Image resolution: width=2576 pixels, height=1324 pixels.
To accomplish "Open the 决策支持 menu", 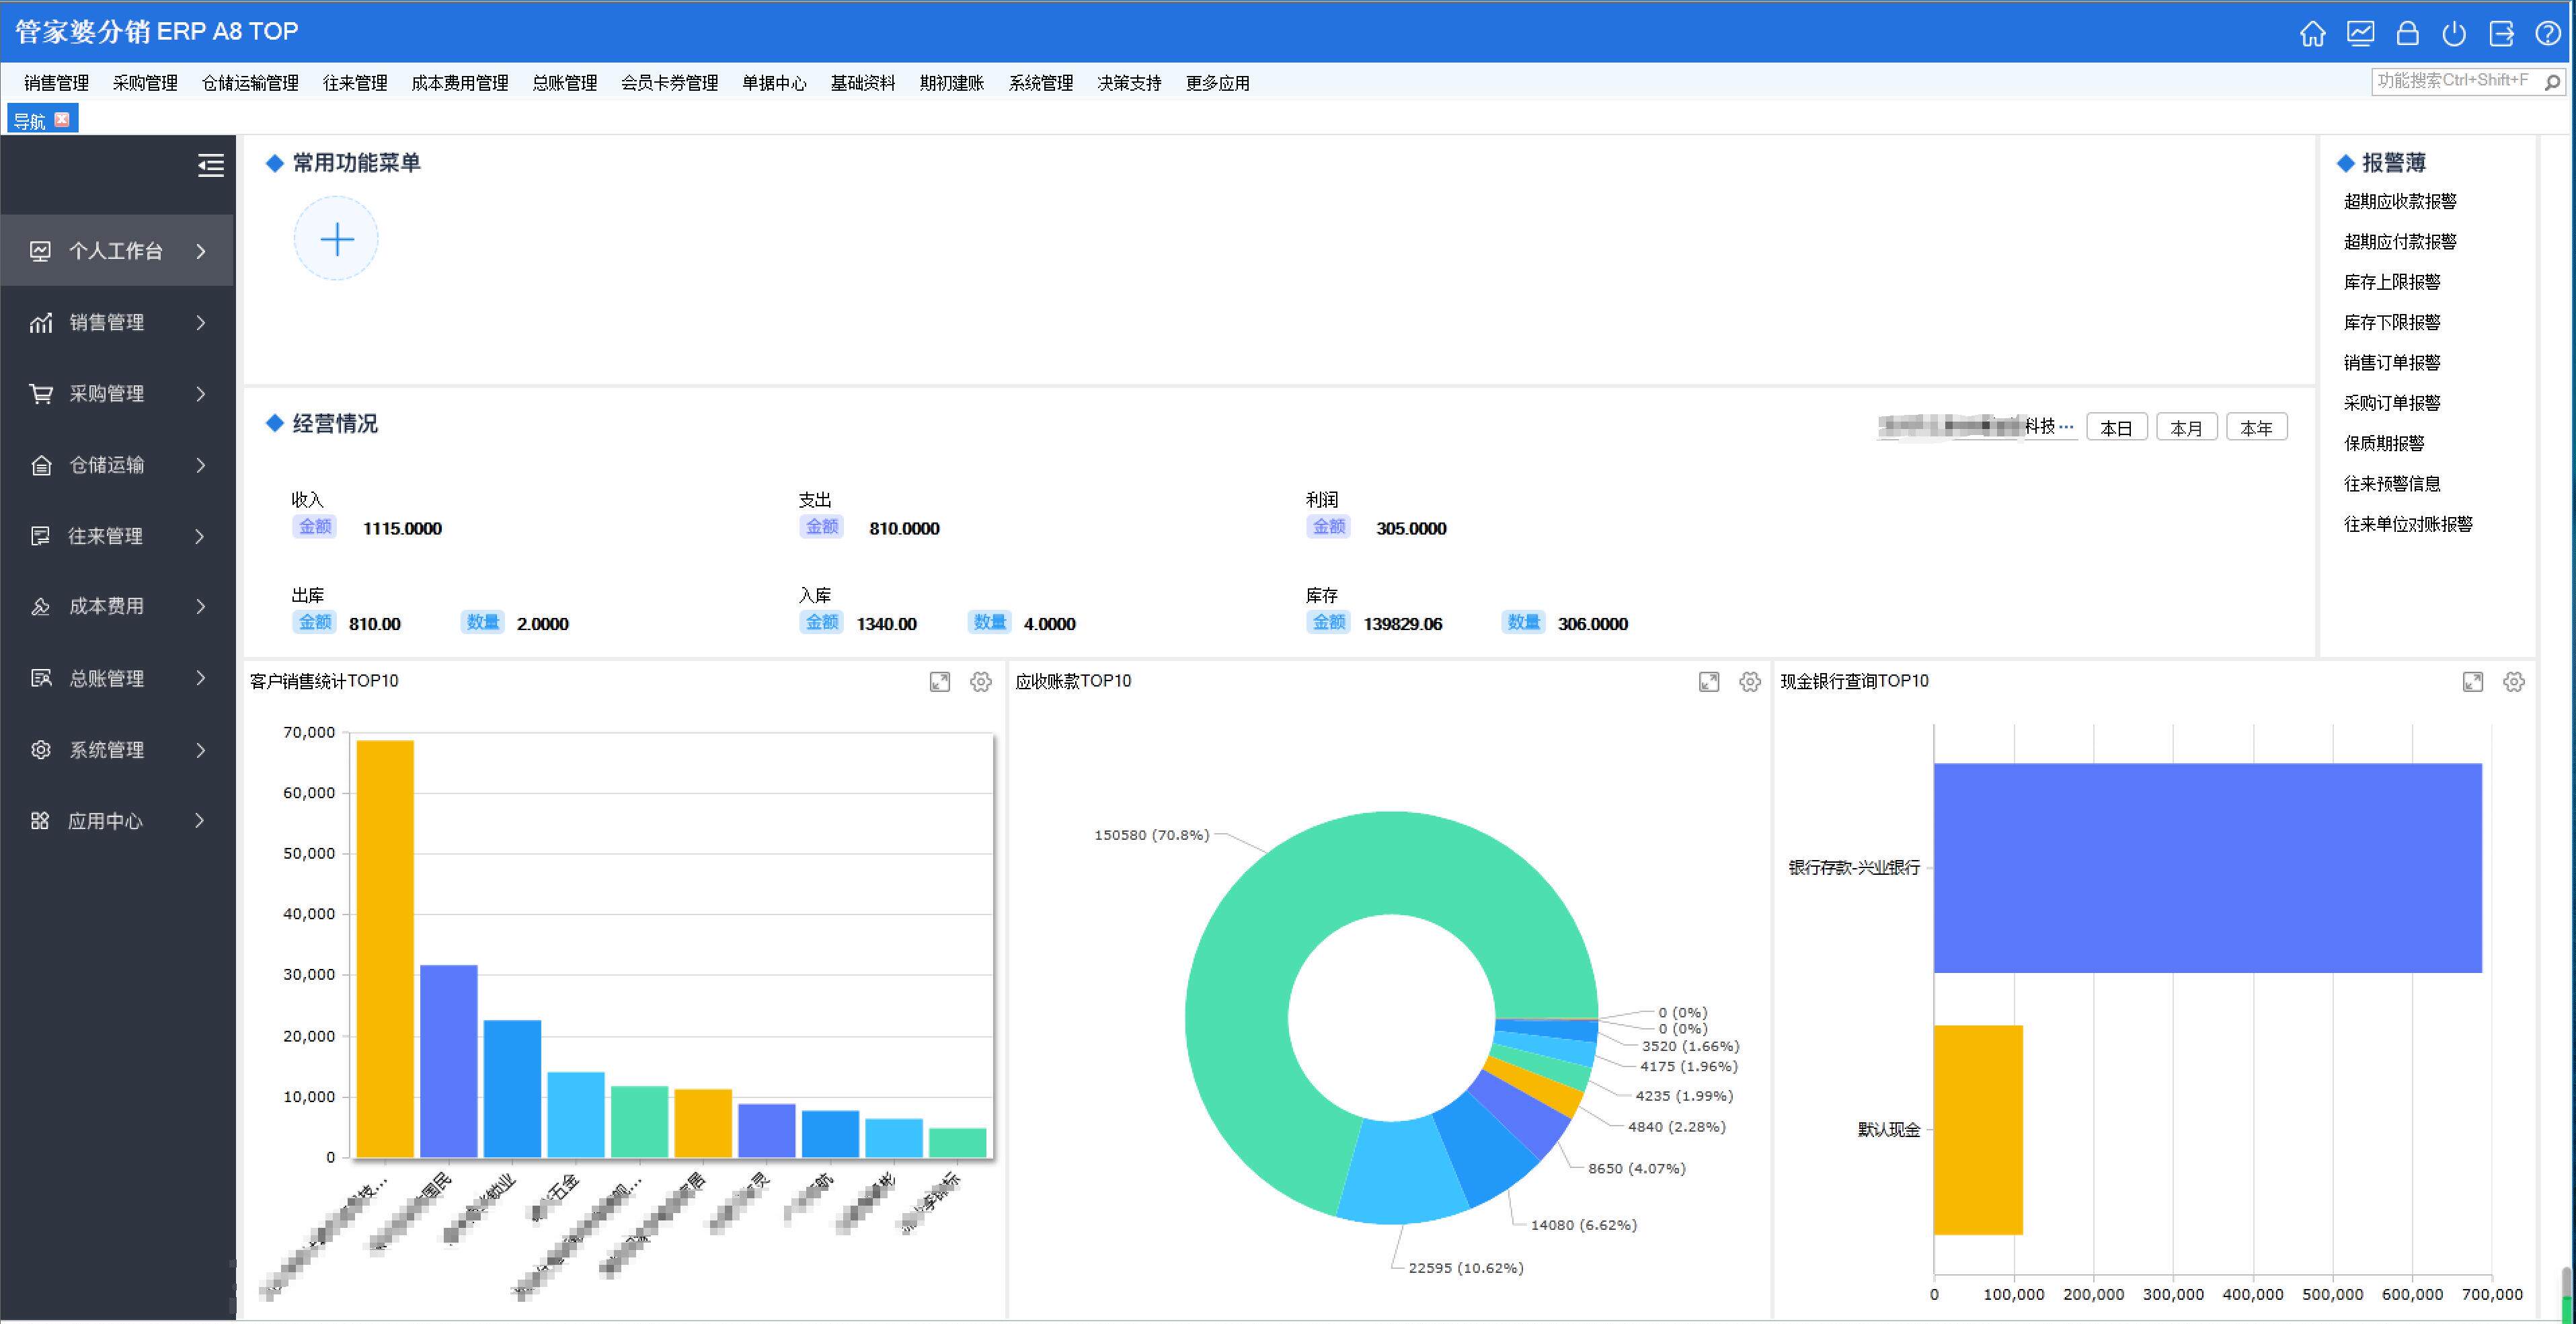I will pos(1129,83).
